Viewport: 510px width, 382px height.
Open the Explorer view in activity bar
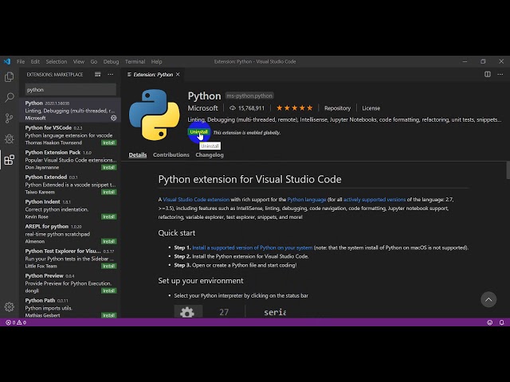(x=9, y=76)
